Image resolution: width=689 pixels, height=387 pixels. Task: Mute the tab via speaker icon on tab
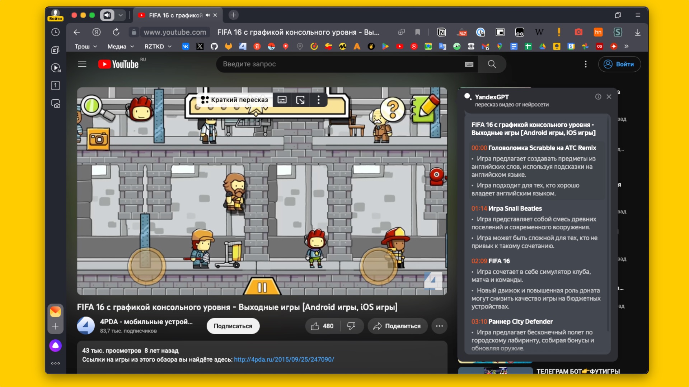click(207, 15)
